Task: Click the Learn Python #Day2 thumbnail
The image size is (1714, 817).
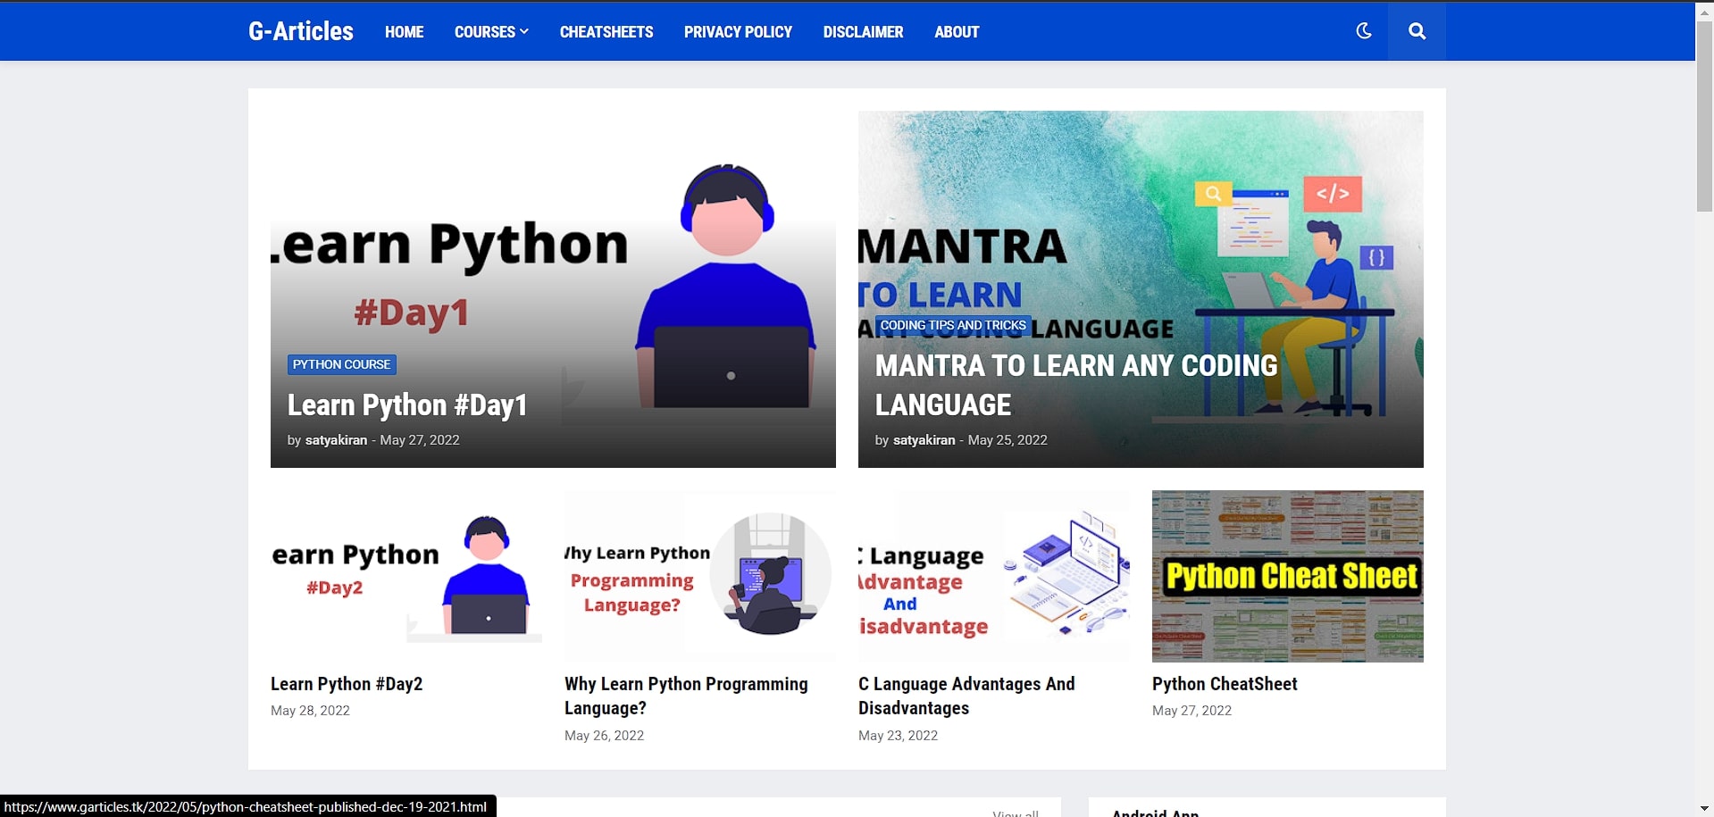Action: (x=406, y=576)
